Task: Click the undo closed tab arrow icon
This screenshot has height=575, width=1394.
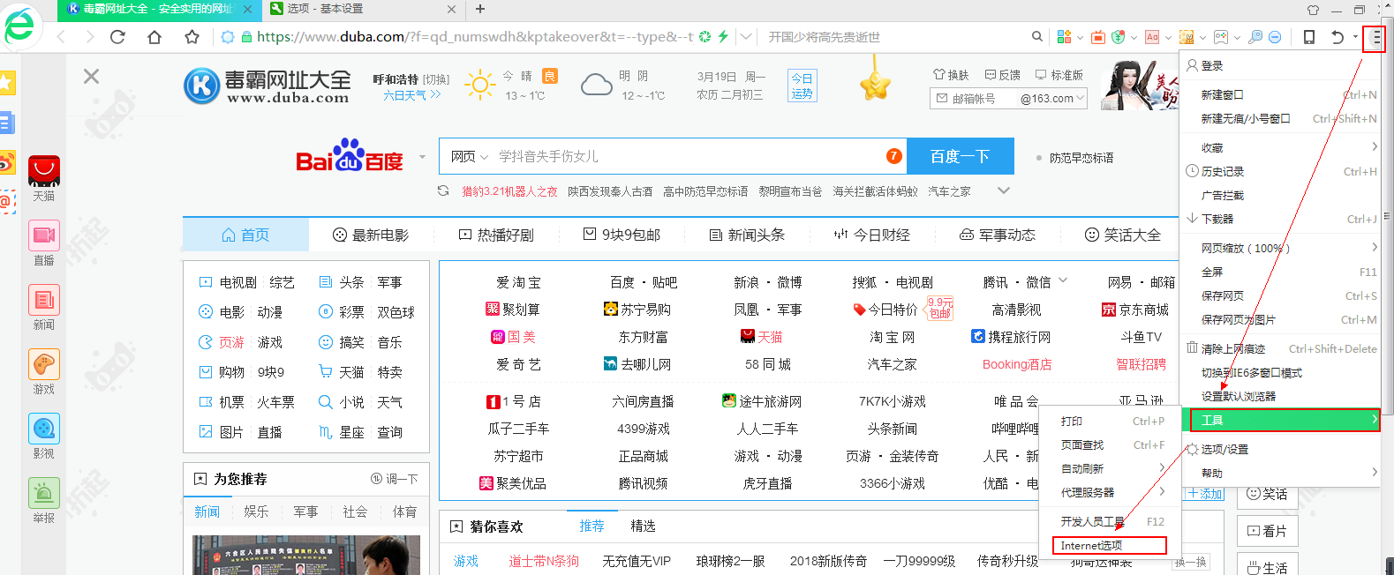Action: [1337, 37]
